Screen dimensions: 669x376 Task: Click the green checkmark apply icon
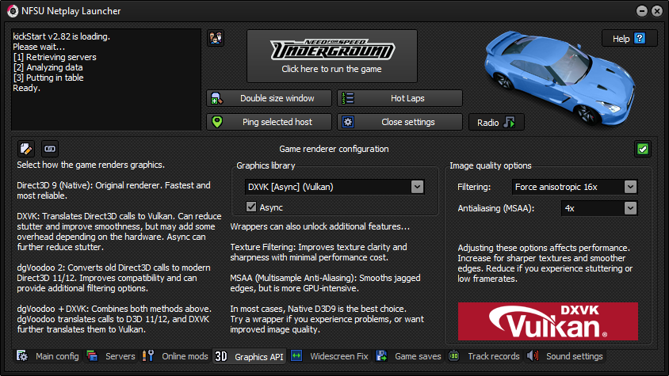pos(642,149)
